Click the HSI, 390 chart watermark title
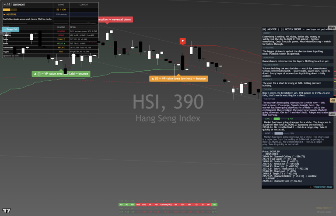This screenshot has height=216, width=336. pyautogui.click(x=168, y=102)
